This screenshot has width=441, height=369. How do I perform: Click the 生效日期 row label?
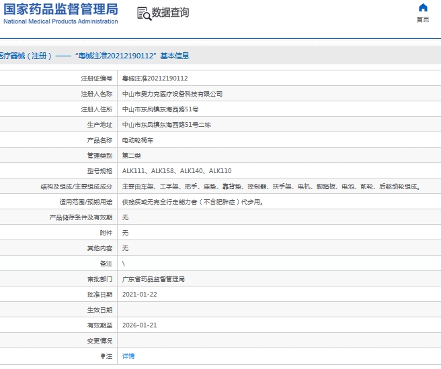(100, 310)
